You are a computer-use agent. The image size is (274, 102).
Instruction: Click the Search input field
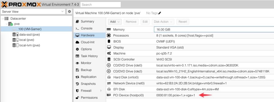(101, 5)
